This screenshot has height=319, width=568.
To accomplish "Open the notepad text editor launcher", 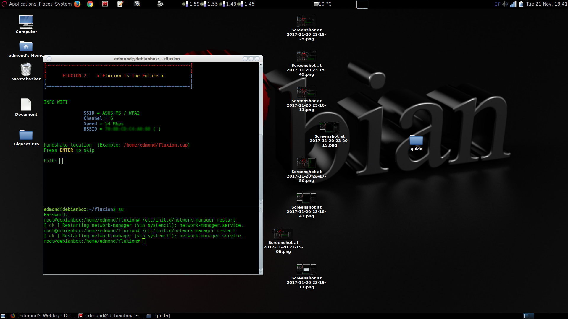I will click(x=120, y=4).
